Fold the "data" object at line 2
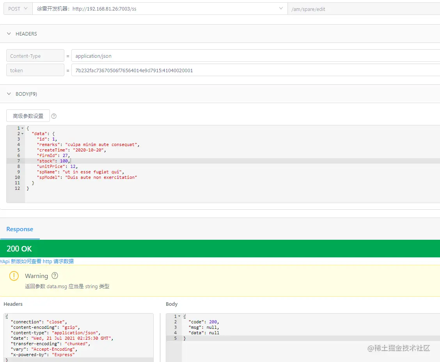This screenshot has height=362, width=440. [x=23, y=134]
